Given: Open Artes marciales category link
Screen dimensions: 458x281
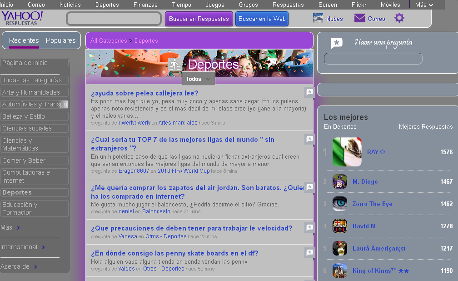Looking at the screenshot, I should coord(178,123).
